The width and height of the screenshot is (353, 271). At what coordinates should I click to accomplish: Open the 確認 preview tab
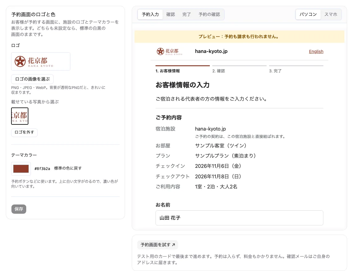coord(170,14)
